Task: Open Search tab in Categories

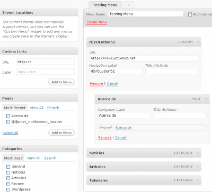Action: [x=50, y=158]
